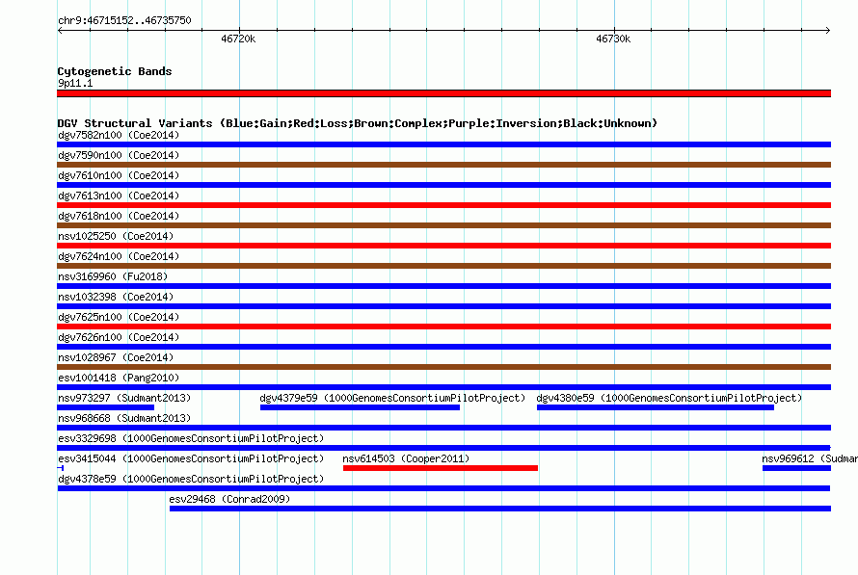
Task: Click the brown bar under dgv7624n100
Action: click(x=443, y=266)
